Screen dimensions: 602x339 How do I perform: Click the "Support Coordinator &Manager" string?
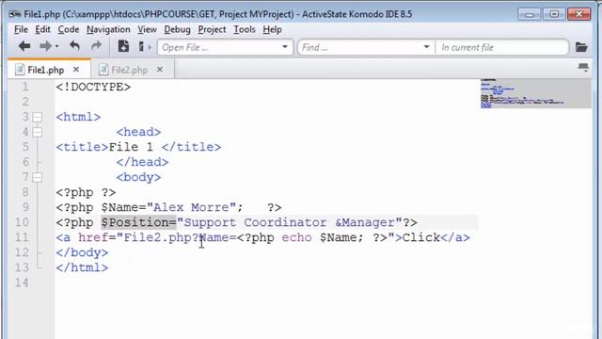289,222
